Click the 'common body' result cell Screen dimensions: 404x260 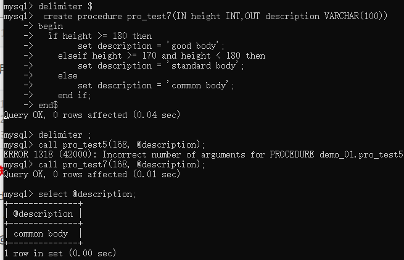pos(41,233)
